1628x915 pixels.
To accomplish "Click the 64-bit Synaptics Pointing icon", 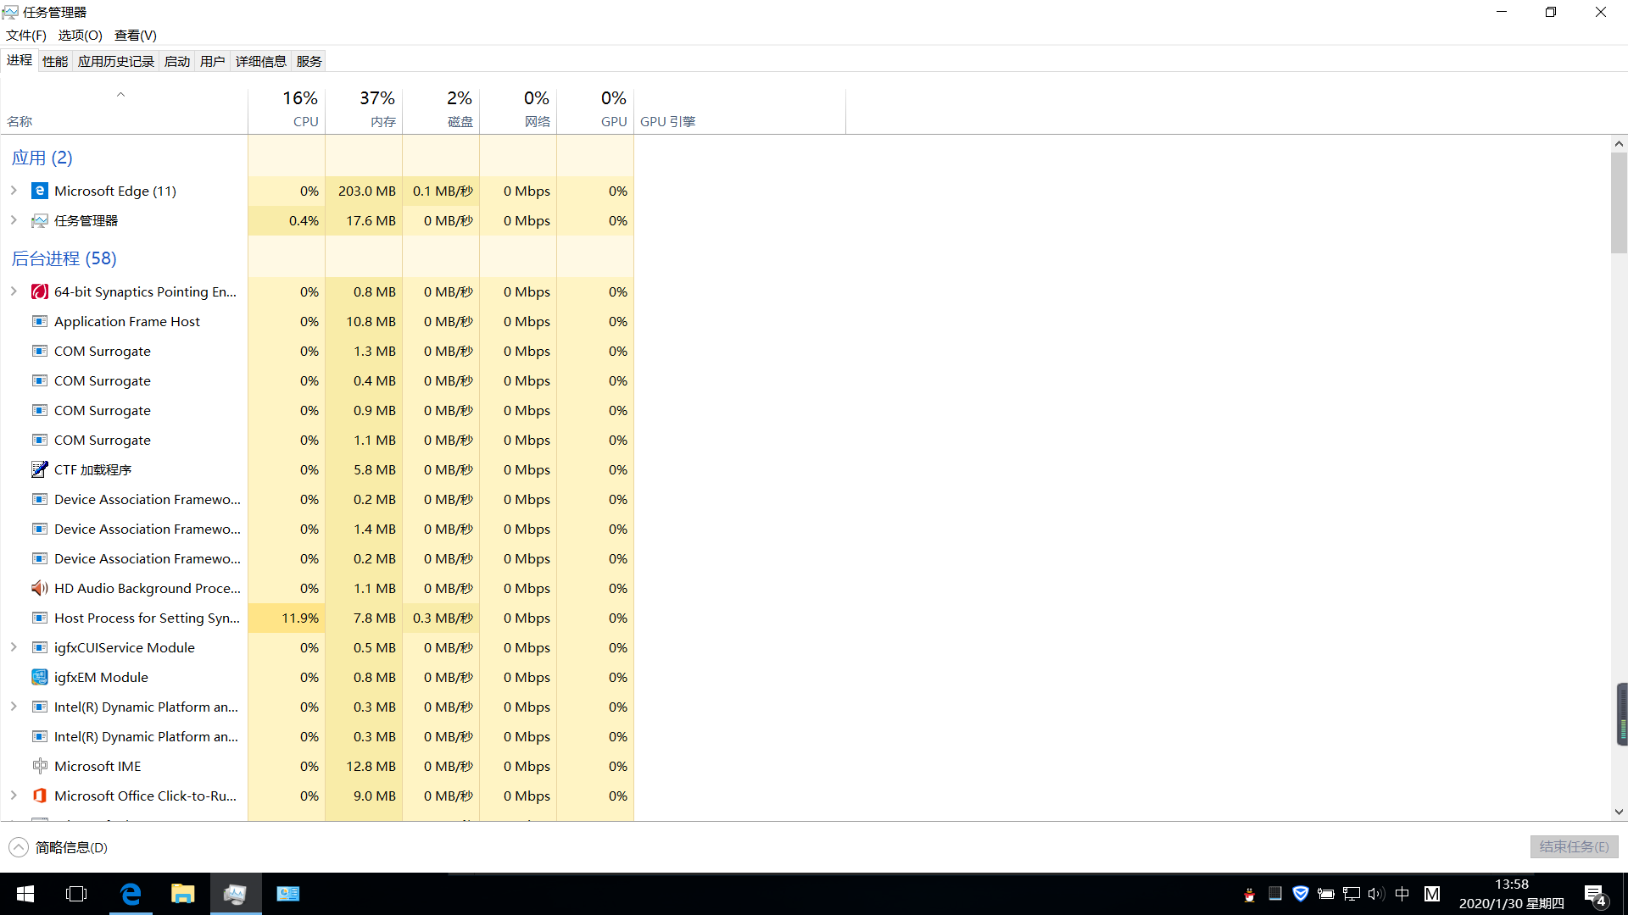I will coord(40,291).
